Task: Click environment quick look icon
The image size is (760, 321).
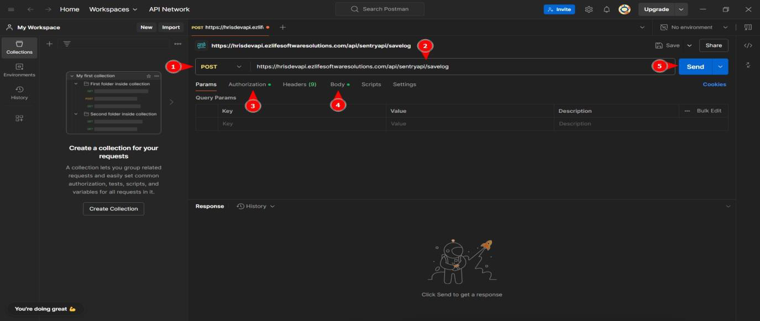Action: 748,27
